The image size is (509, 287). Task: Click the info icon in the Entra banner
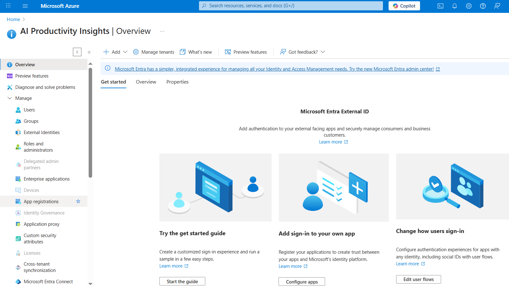(108, 68)
